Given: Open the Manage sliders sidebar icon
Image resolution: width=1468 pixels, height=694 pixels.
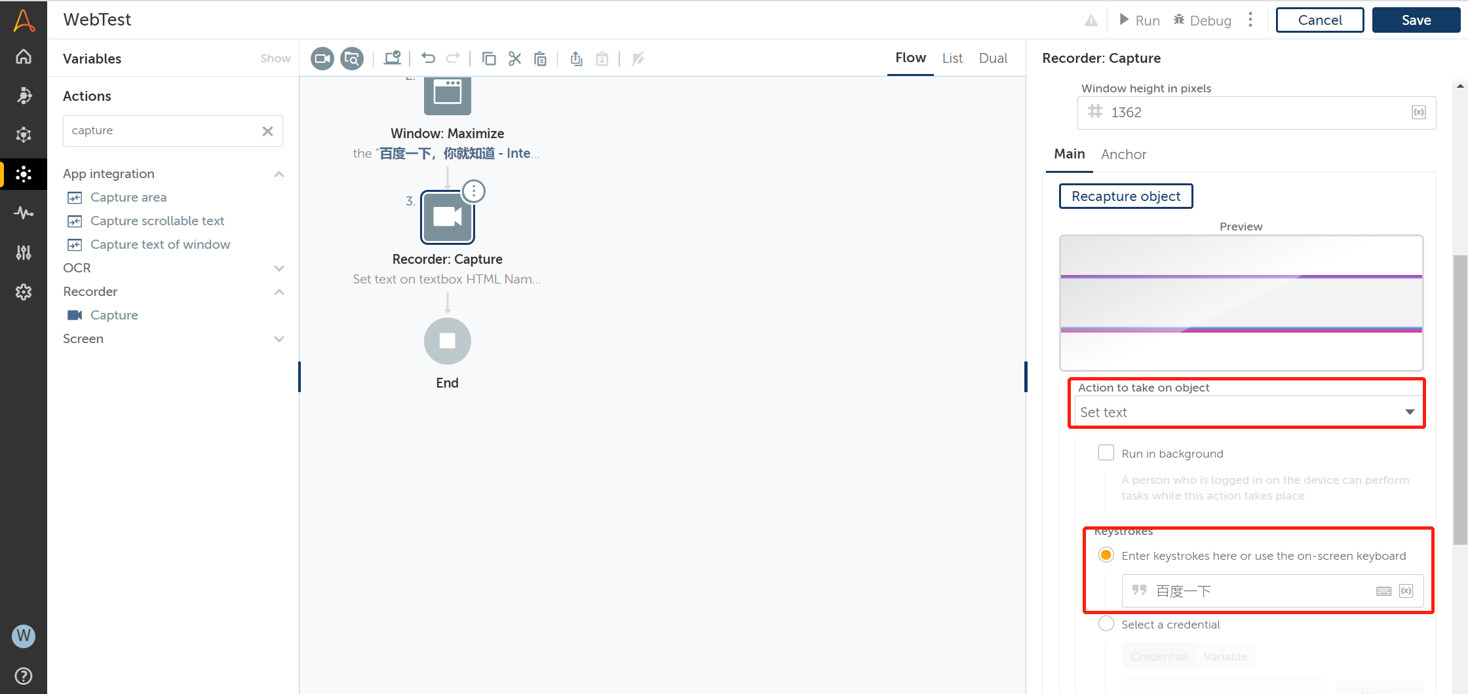Looking at the screenshot, I should [24, 253].
